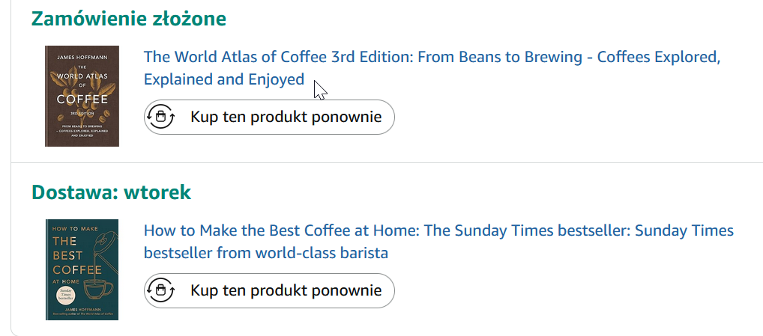Open How to Make the Best Coffee at Home link
Screen dimensions: 763x336
coord(438,231)
